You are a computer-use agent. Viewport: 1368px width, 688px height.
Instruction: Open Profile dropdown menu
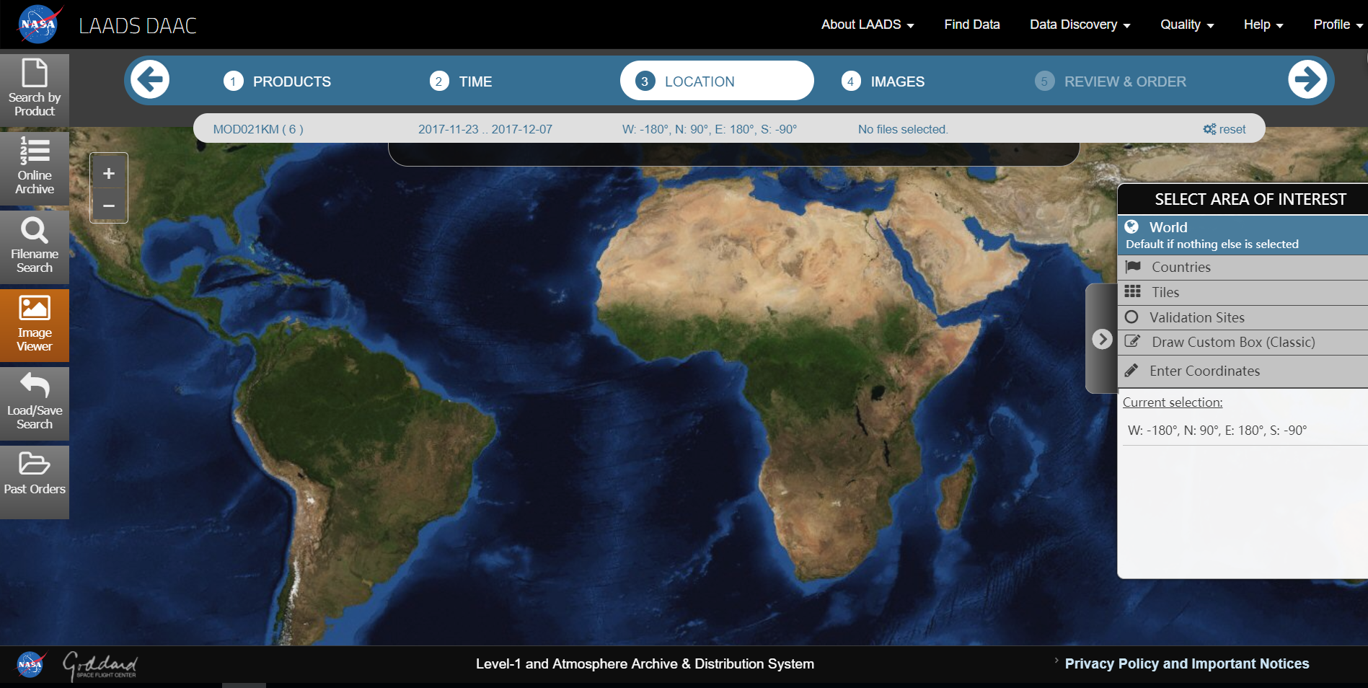coord(1338,25)
